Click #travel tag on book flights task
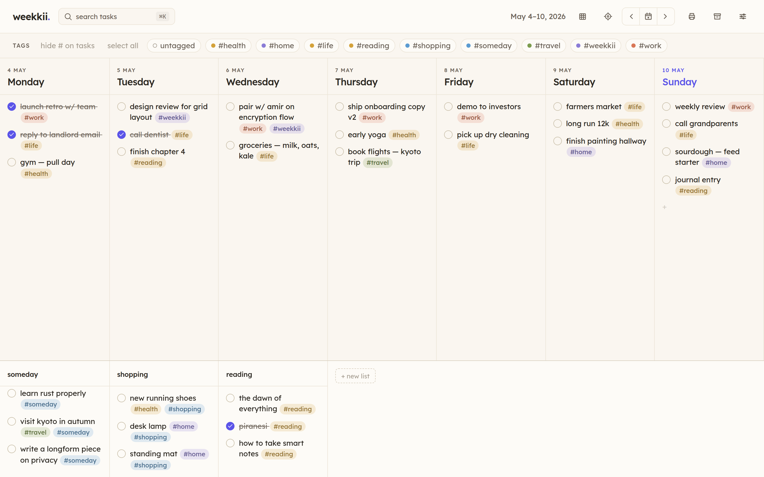 (x=377, y=163)
